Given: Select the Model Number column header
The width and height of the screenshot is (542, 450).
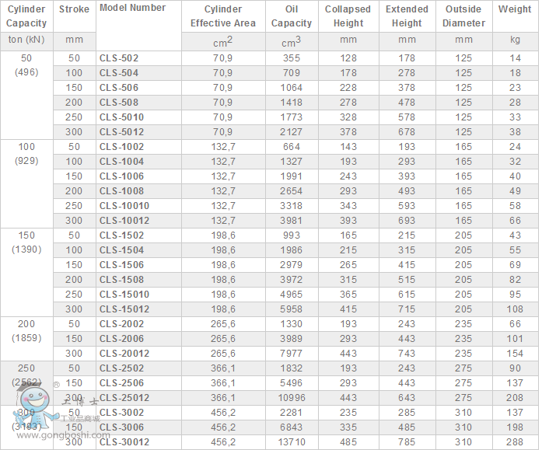Looking at the screenshot, I should pyautogui.click(x=132, y=8).
